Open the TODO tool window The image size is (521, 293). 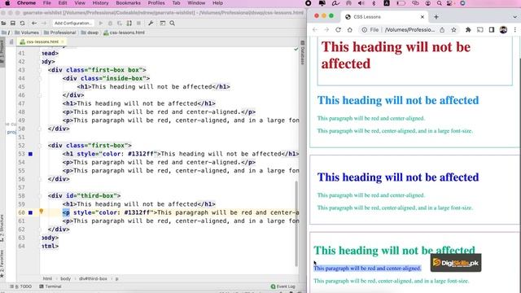20,286
